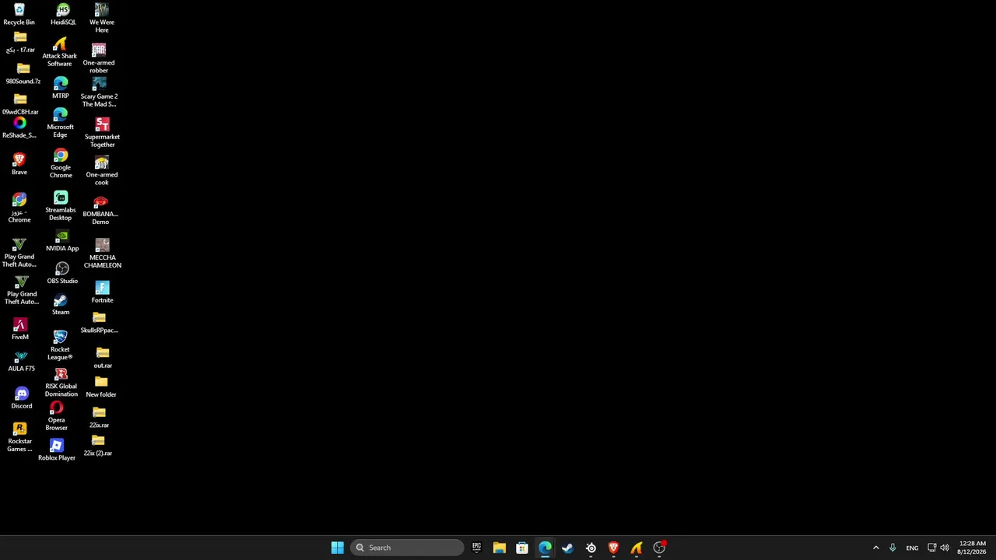Select the AULA F75 desktop shortcut

tap(21, 361)
